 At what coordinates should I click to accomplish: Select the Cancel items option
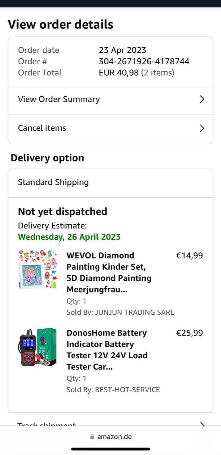42,128
